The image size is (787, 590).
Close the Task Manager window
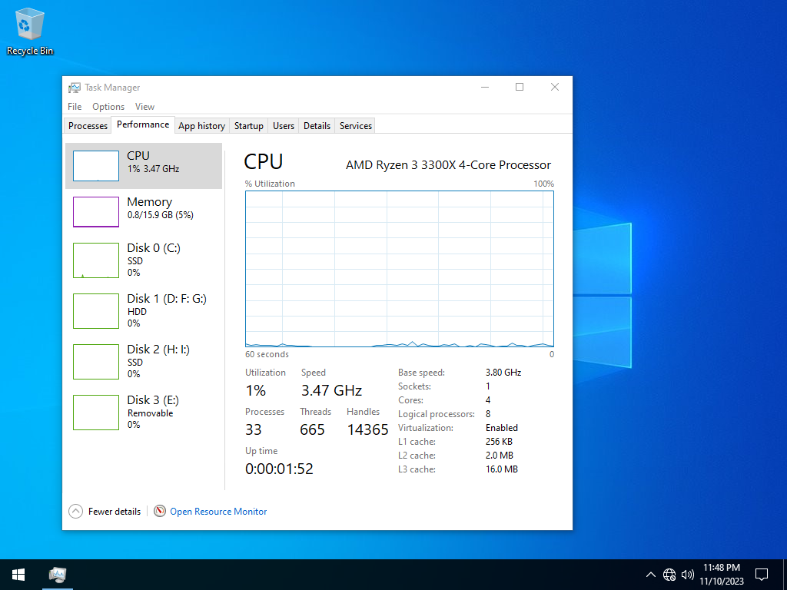(x=555, y=88)
